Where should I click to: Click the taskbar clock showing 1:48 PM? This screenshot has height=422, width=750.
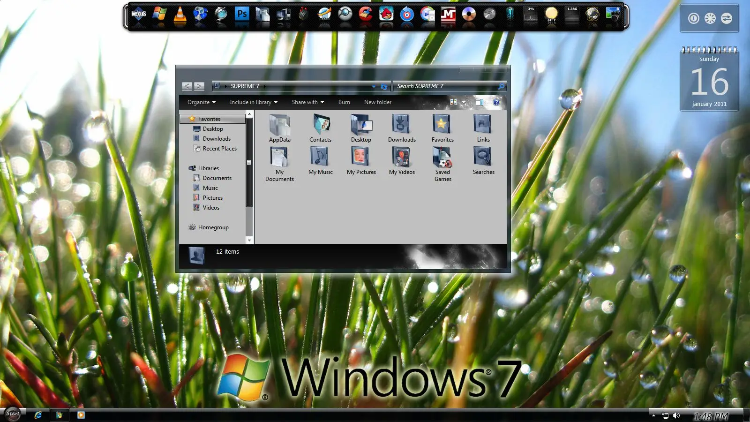[711, 416]
